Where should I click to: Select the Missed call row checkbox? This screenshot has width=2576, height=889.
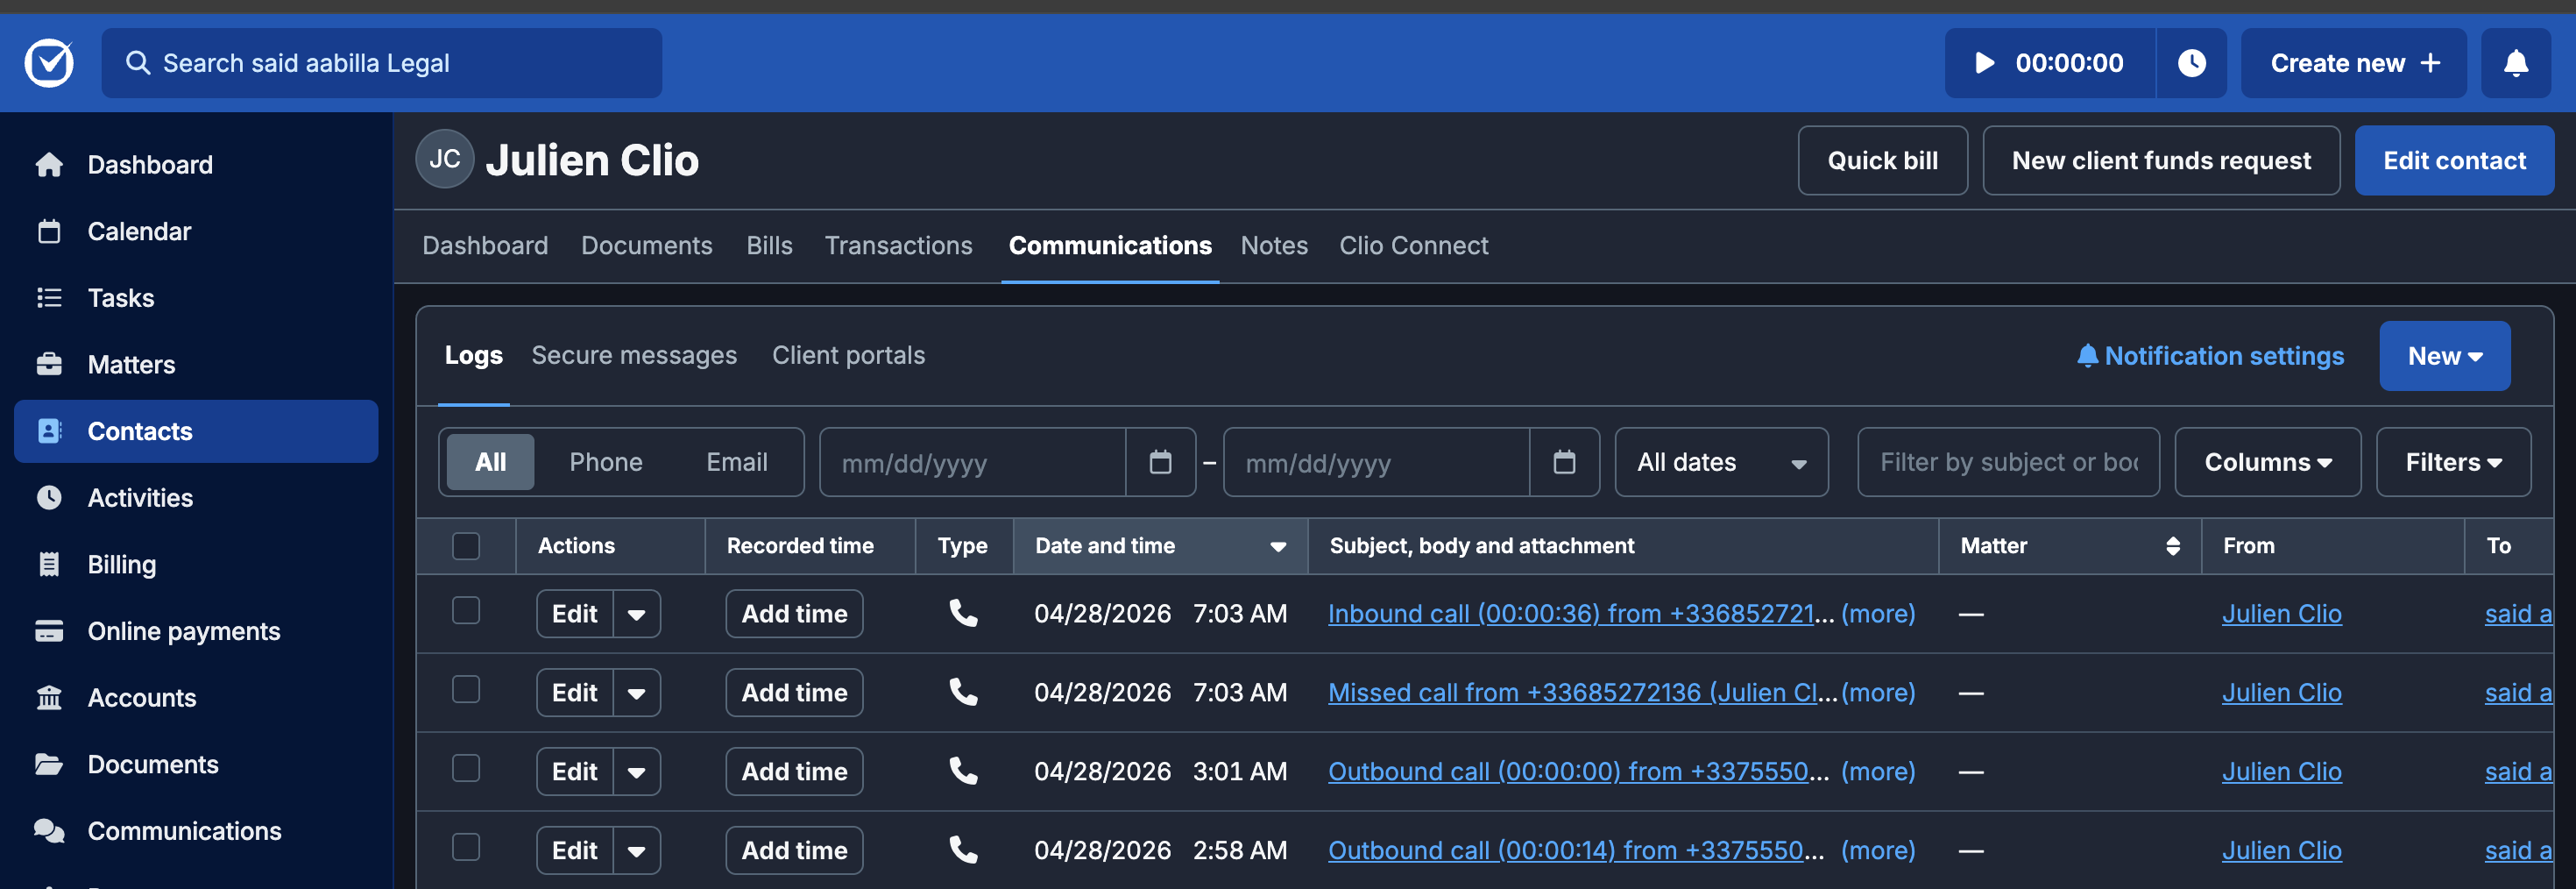click(466, 690)
